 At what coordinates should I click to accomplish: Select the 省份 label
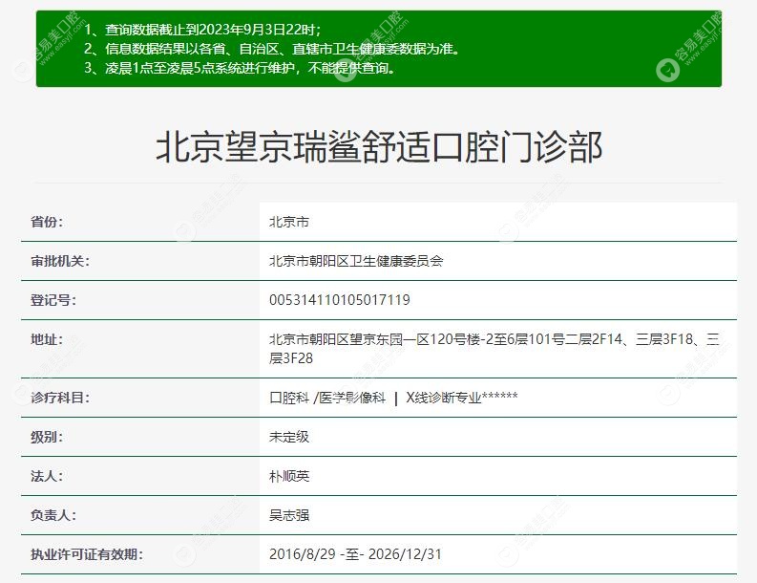[x=47, y=222]
